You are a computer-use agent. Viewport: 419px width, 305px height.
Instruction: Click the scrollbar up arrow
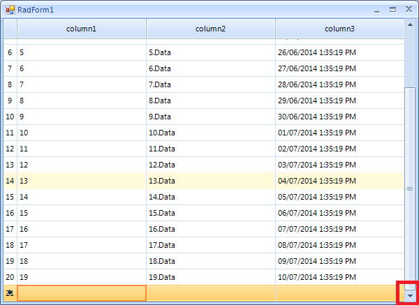(410, 25)
